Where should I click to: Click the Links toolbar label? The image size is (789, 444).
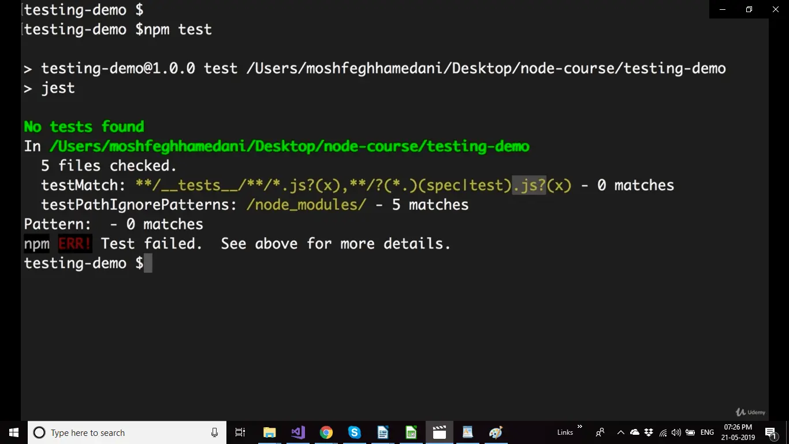(x=565, y=432)
